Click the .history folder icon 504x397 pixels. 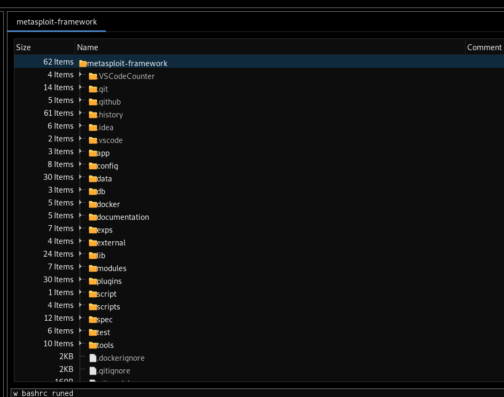[x=93, y=115]
